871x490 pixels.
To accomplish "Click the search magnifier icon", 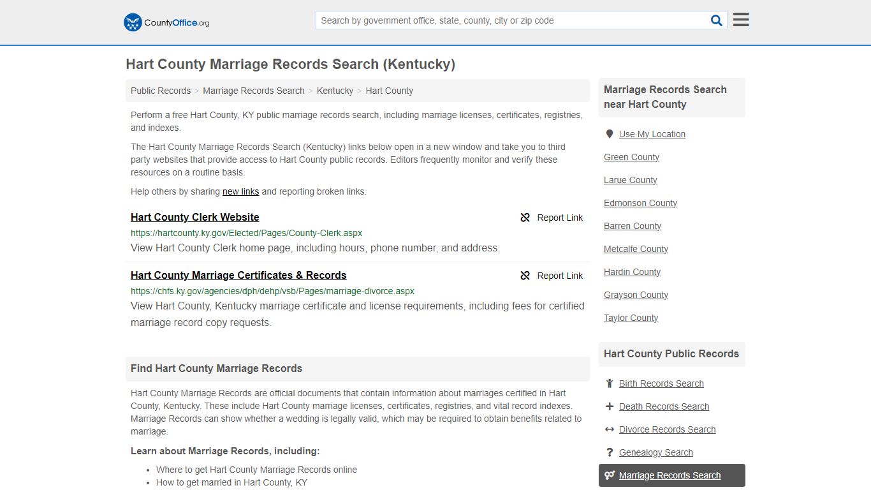I will tap(717, 20).
